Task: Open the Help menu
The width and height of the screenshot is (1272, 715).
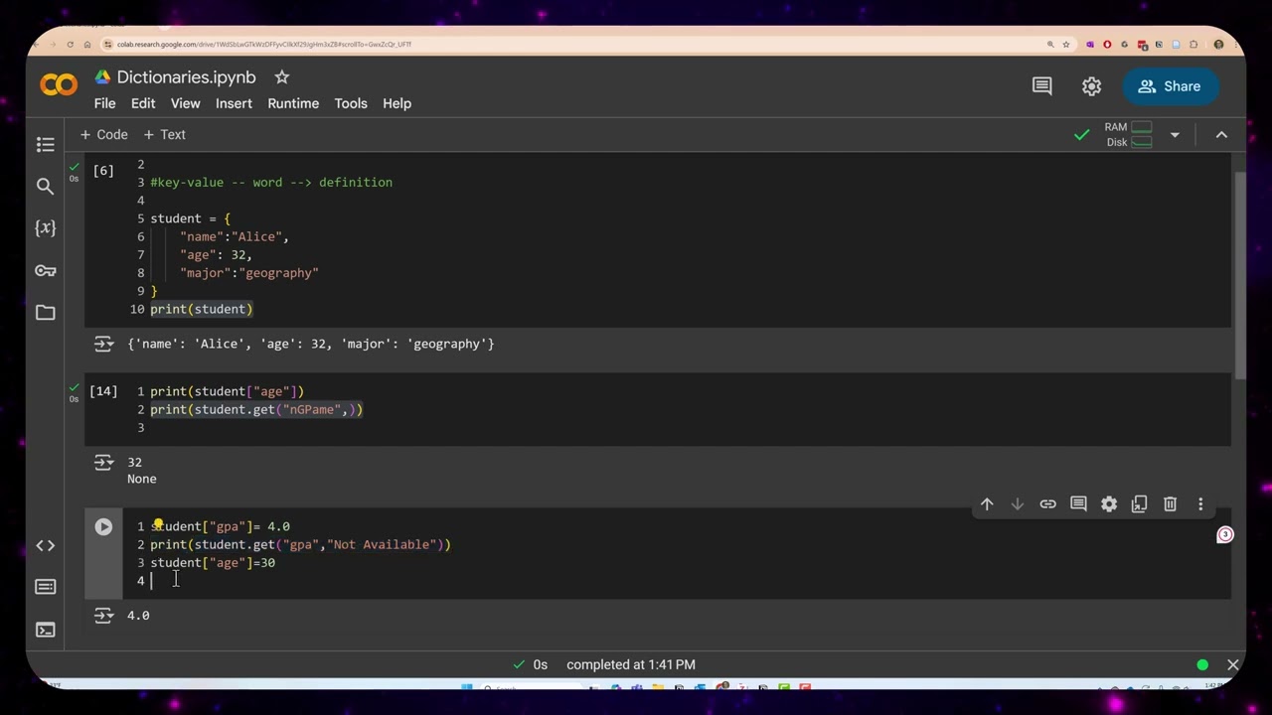Action: [397, 103]
